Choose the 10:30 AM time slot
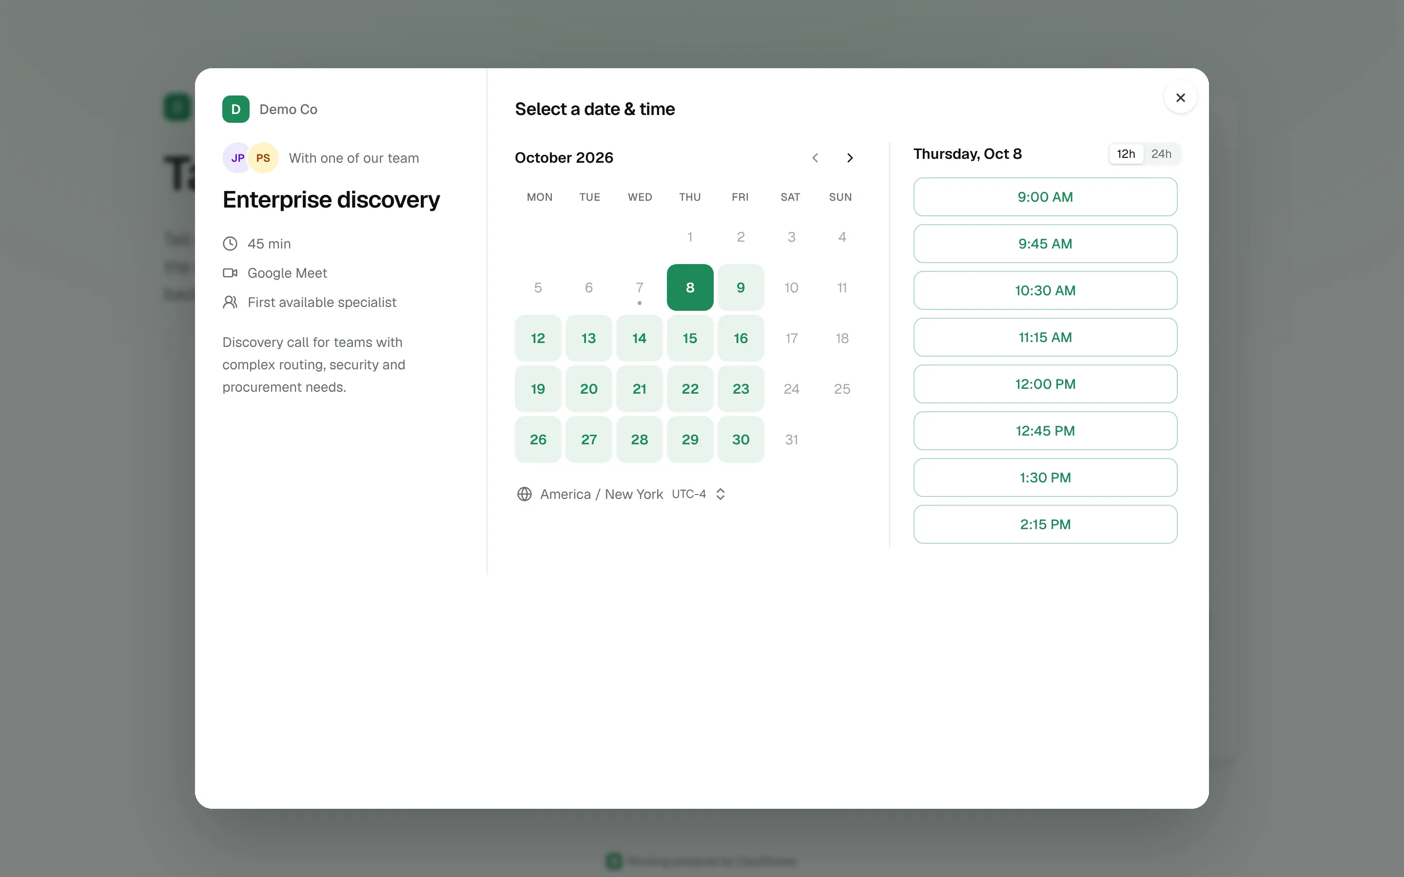The width and height of the screenshot is (1404, 877). pos(1045,290)
